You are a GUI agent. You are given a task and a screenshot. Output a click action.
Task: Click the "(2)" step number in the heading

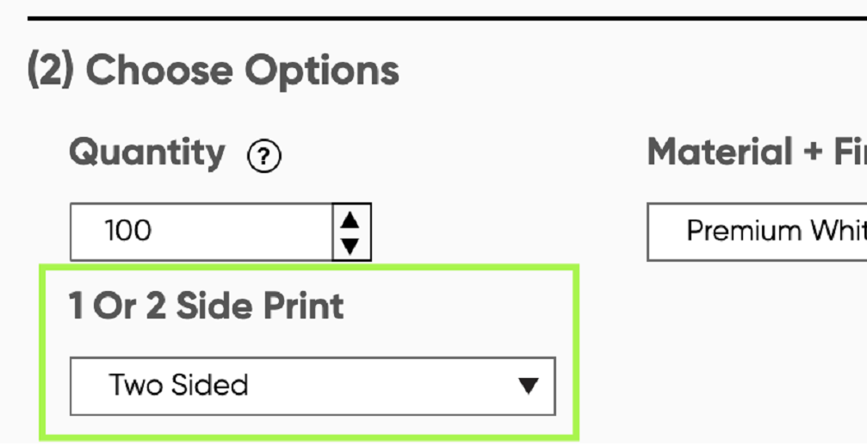pos(51,71)
